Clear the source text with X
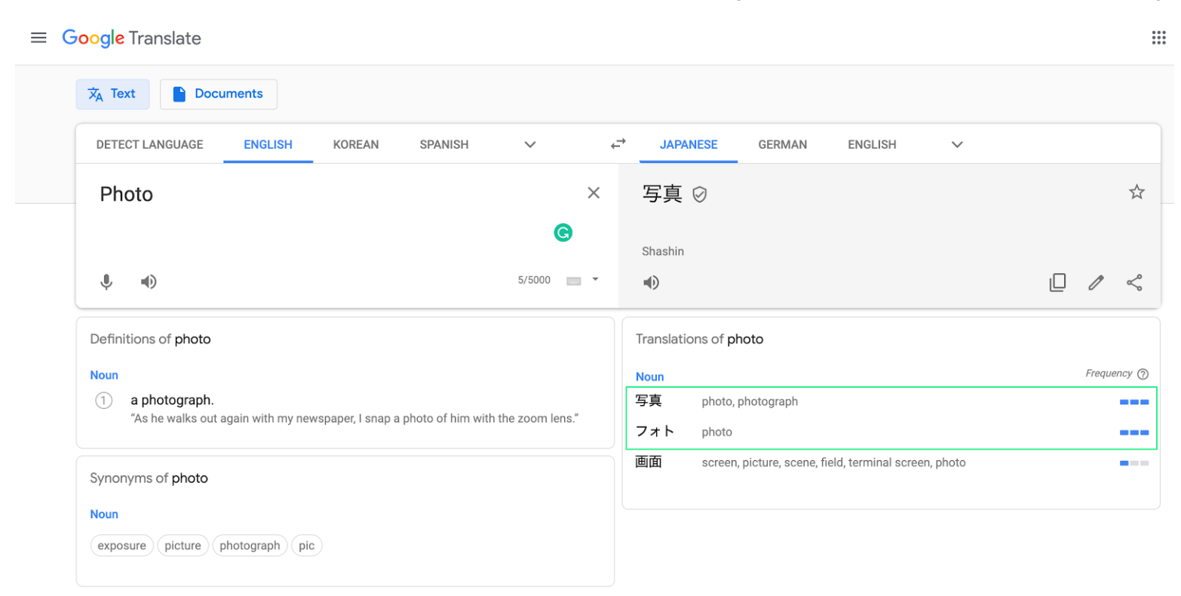 594,193
